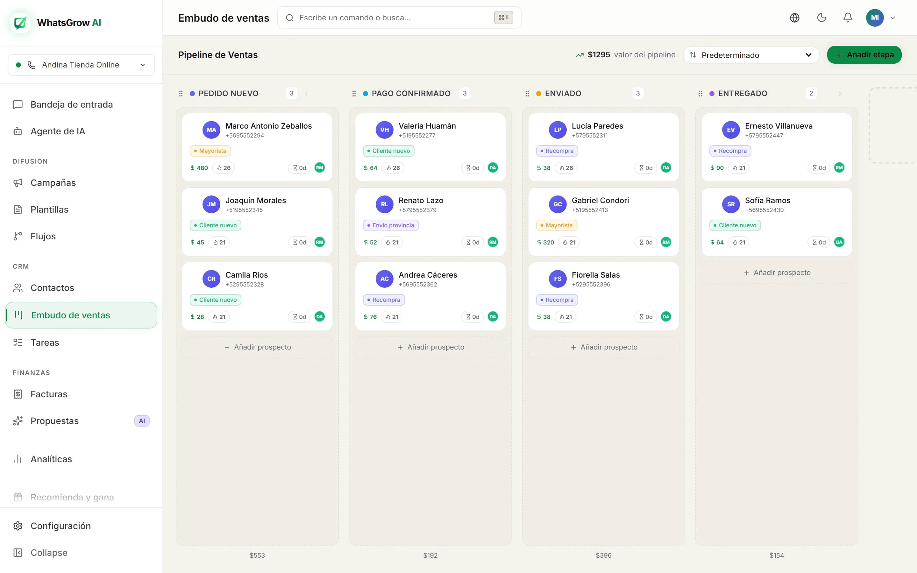Click the WhatsGrow AI logo icon

point(20,23)
